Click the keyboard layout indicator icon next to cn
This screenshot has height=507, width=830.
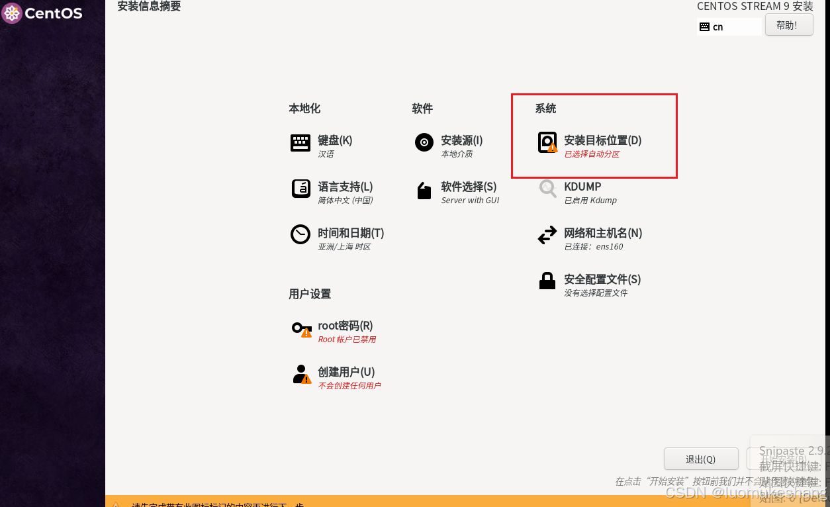point(704,27)
